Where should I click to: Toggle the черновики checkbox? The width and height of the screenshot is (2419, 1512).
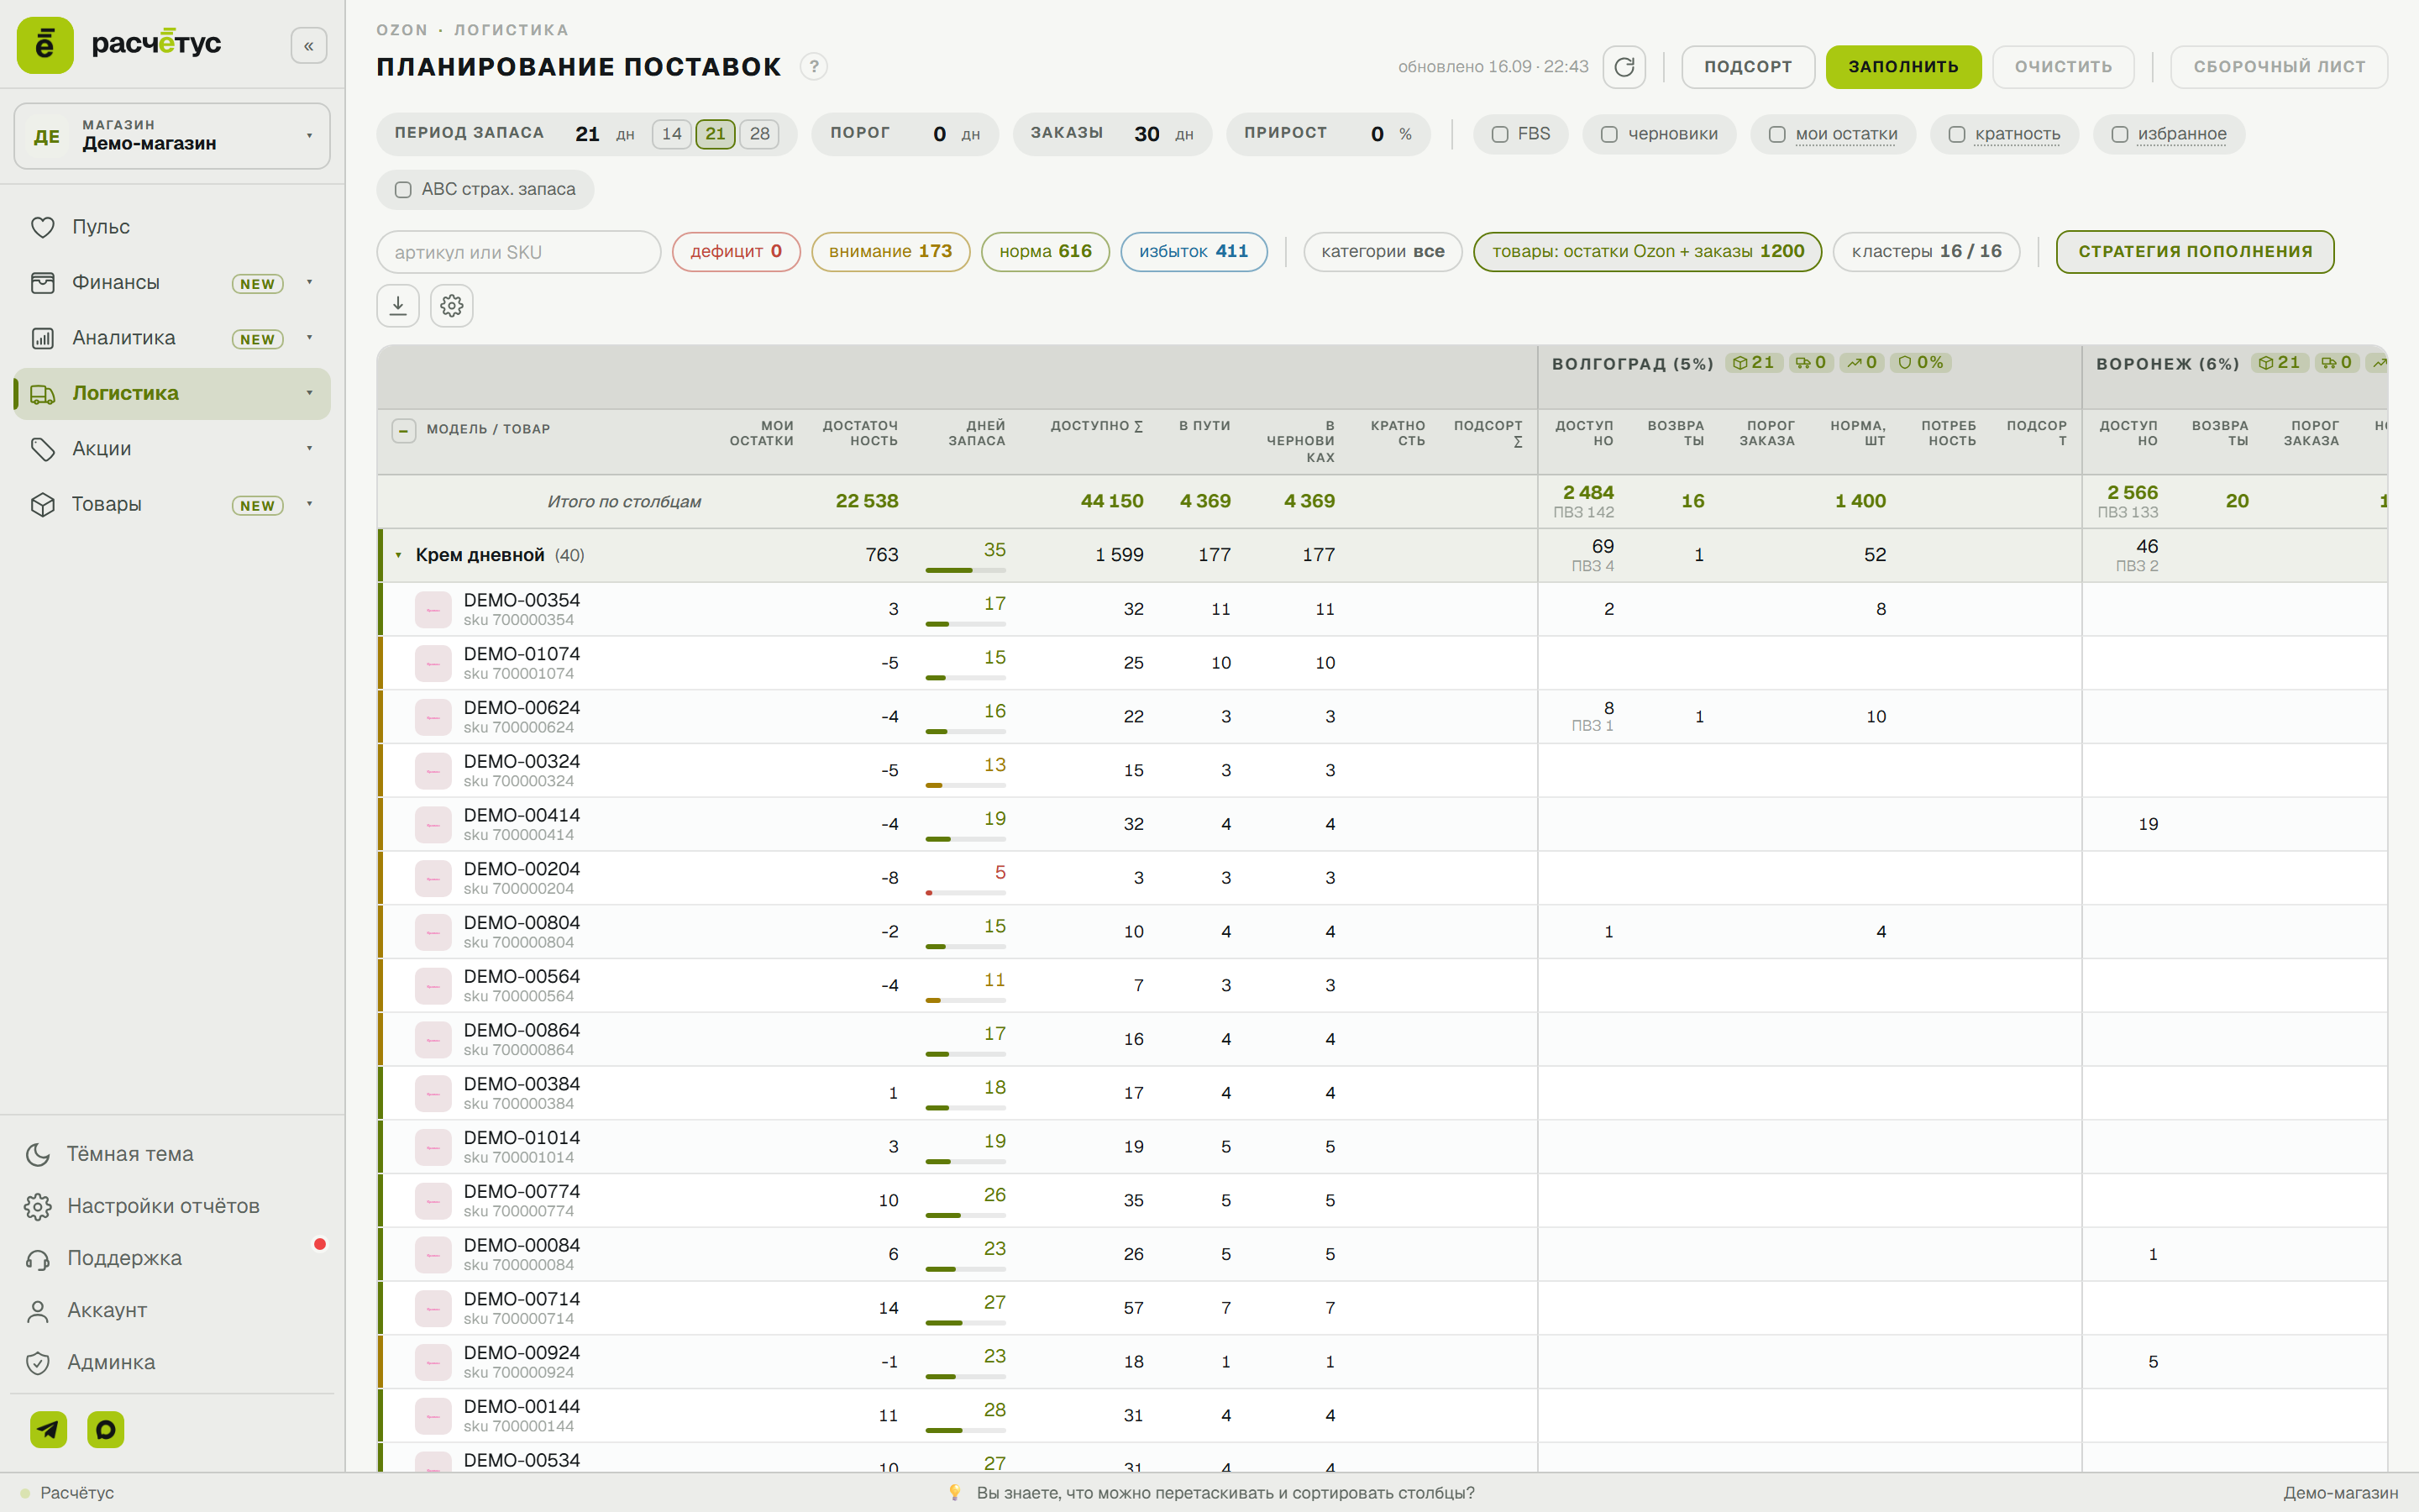click(x=1608, y=134)
